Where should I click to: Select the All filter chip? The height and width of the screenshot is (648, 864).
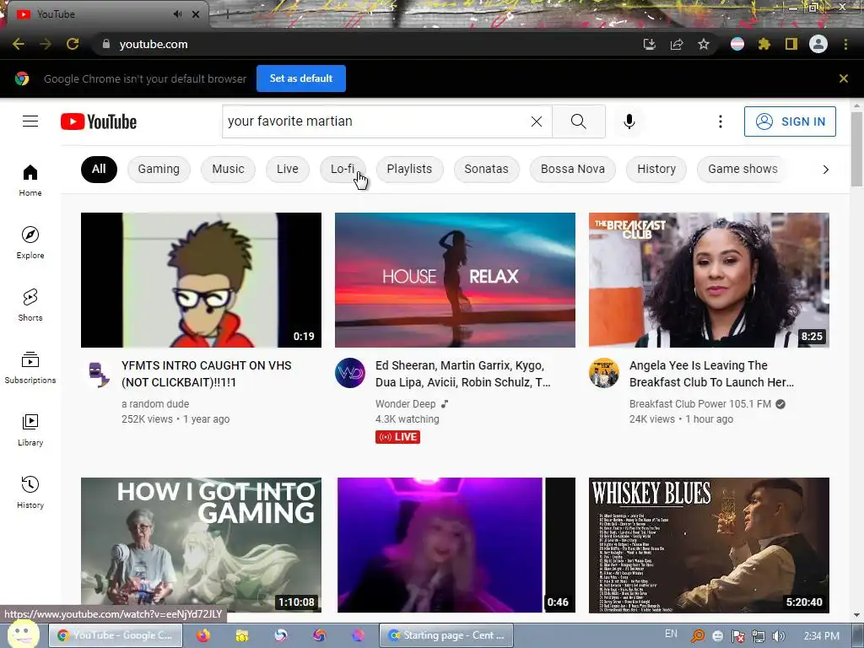coord(99,169)
